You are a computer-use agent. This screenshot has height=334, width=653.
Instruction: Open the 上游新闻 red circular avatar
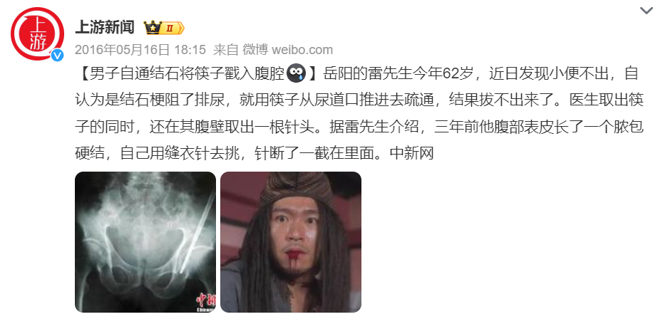(x=37, y=33)
